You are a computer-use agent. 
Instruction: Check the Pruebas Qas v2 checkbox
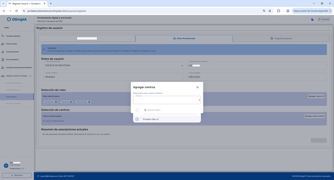click(x=137, y=119)
